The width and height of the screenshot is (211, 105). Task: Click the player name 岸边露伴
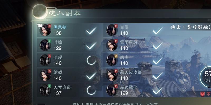tap(129, 87)
